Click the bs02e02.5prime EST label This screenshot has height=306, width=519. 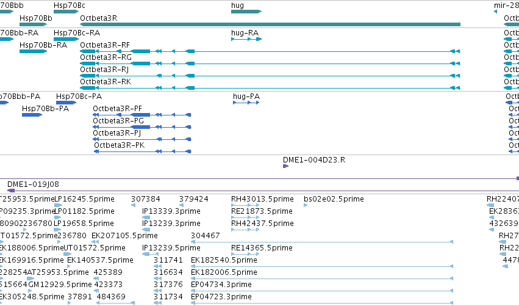pyautogui.click(x=334, y=199)
